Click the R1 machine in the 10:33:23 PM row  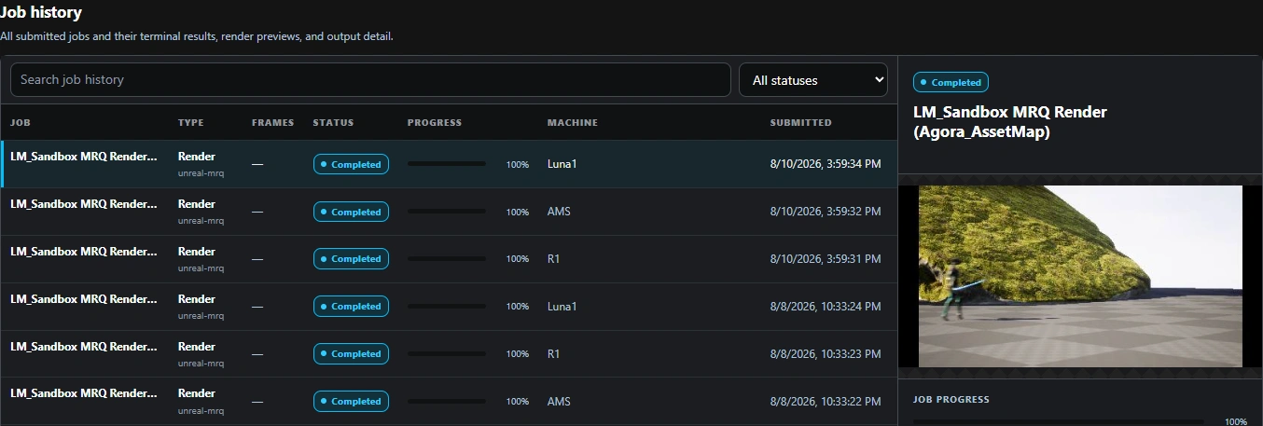554,353
